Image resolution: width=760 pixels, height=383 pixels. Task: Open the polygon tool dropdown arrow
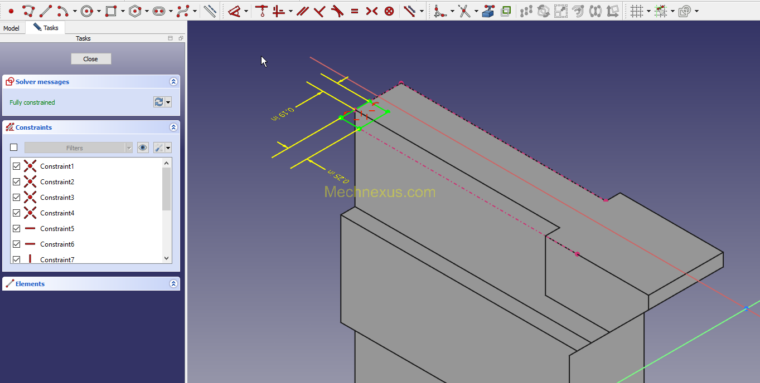(147, 11)
